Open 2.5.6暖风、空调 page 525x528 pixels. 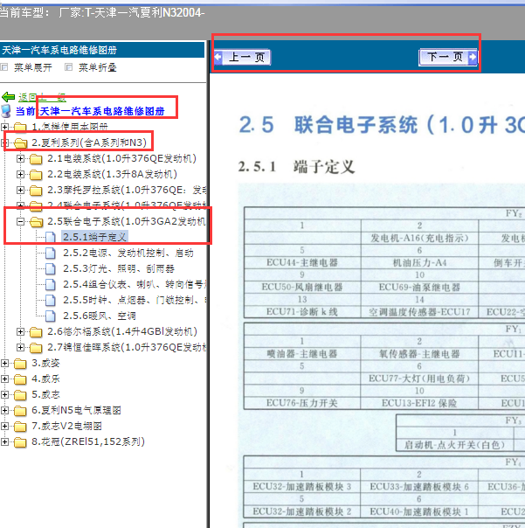pos(100,316)
